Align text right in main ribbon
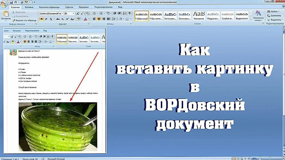Screen dimensions: 285x160 104,19
